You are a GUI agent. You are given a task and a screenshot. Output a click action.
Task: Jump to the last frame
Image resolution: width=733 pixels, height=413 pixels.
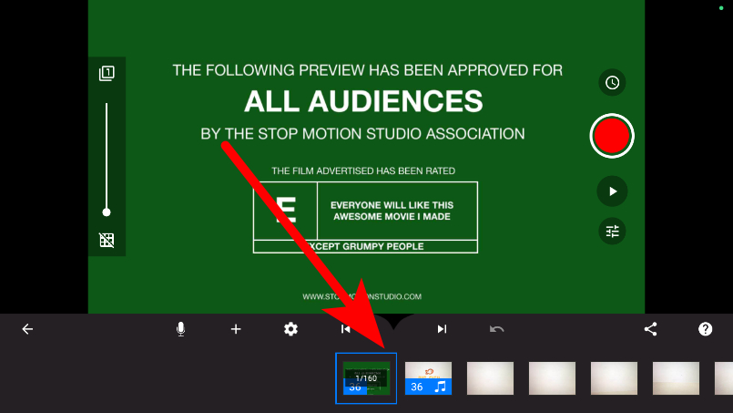442,329
